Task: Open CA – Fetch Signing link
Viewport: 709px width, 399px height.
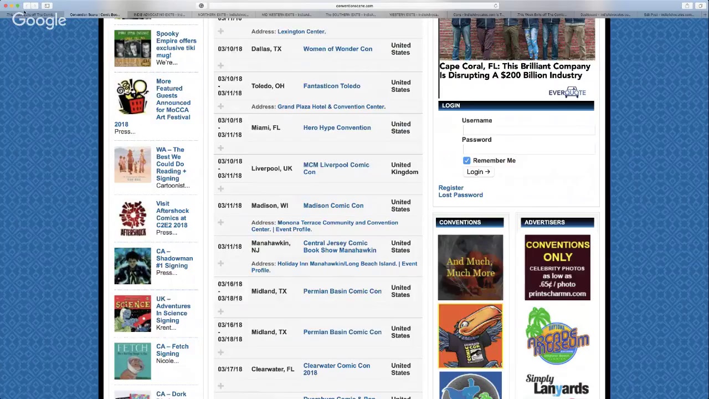Action: click(x=172, y=350)
